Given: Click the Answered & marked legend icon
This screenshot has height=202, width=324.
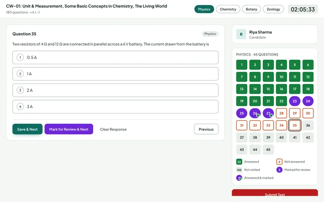Looking at the screenshot, I should pos(239,178).
